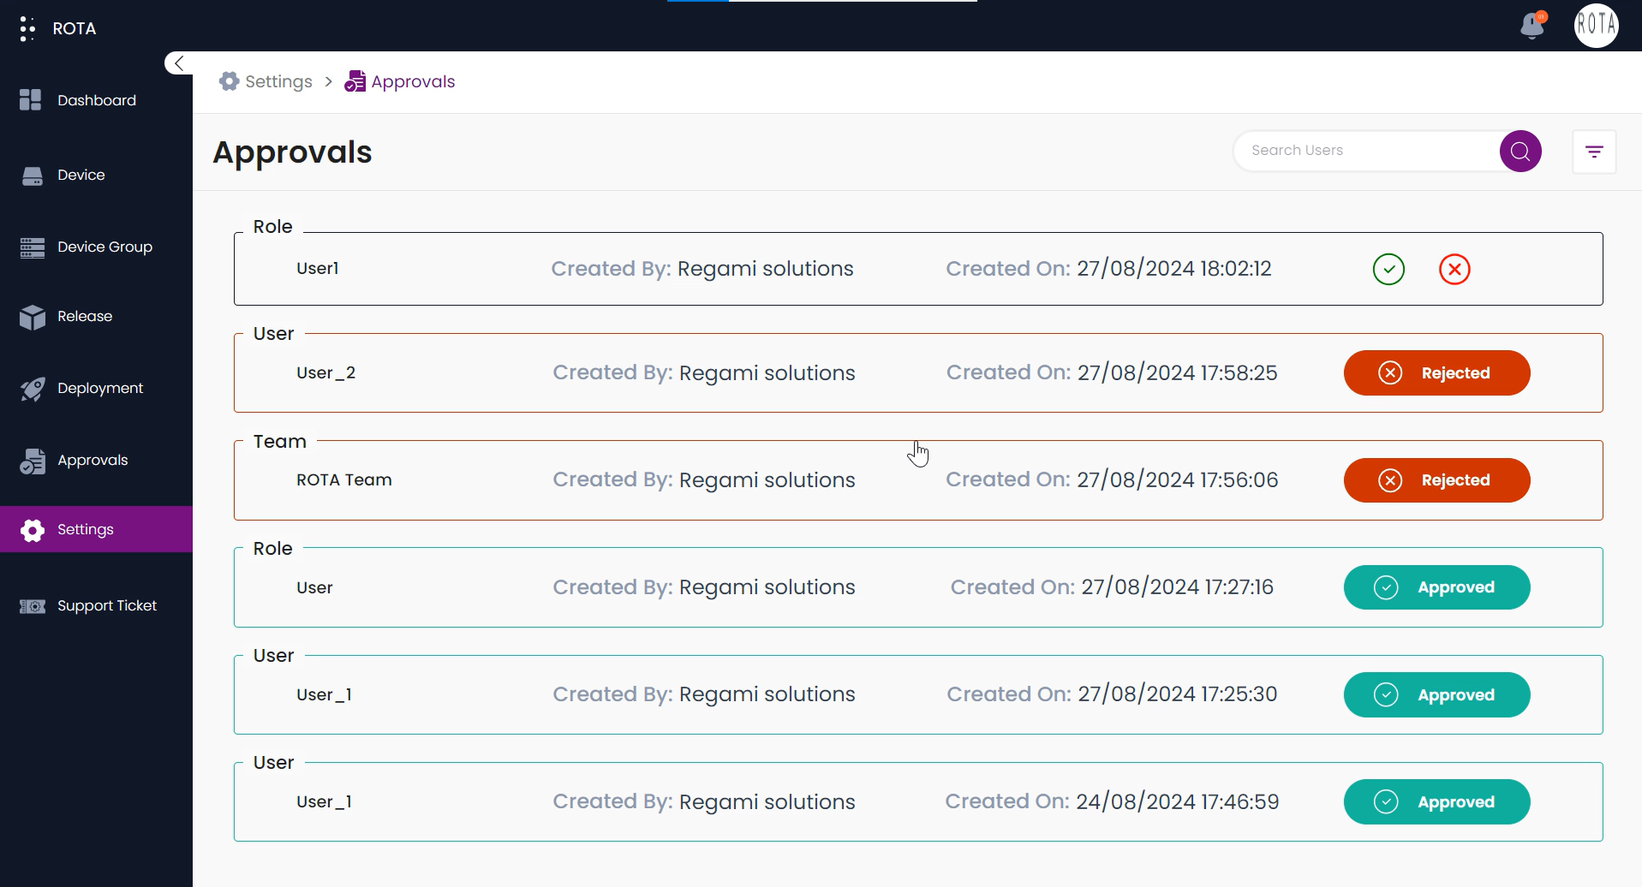
Task: Click Rejected status for User_2
Action: tap(1436, 373)
